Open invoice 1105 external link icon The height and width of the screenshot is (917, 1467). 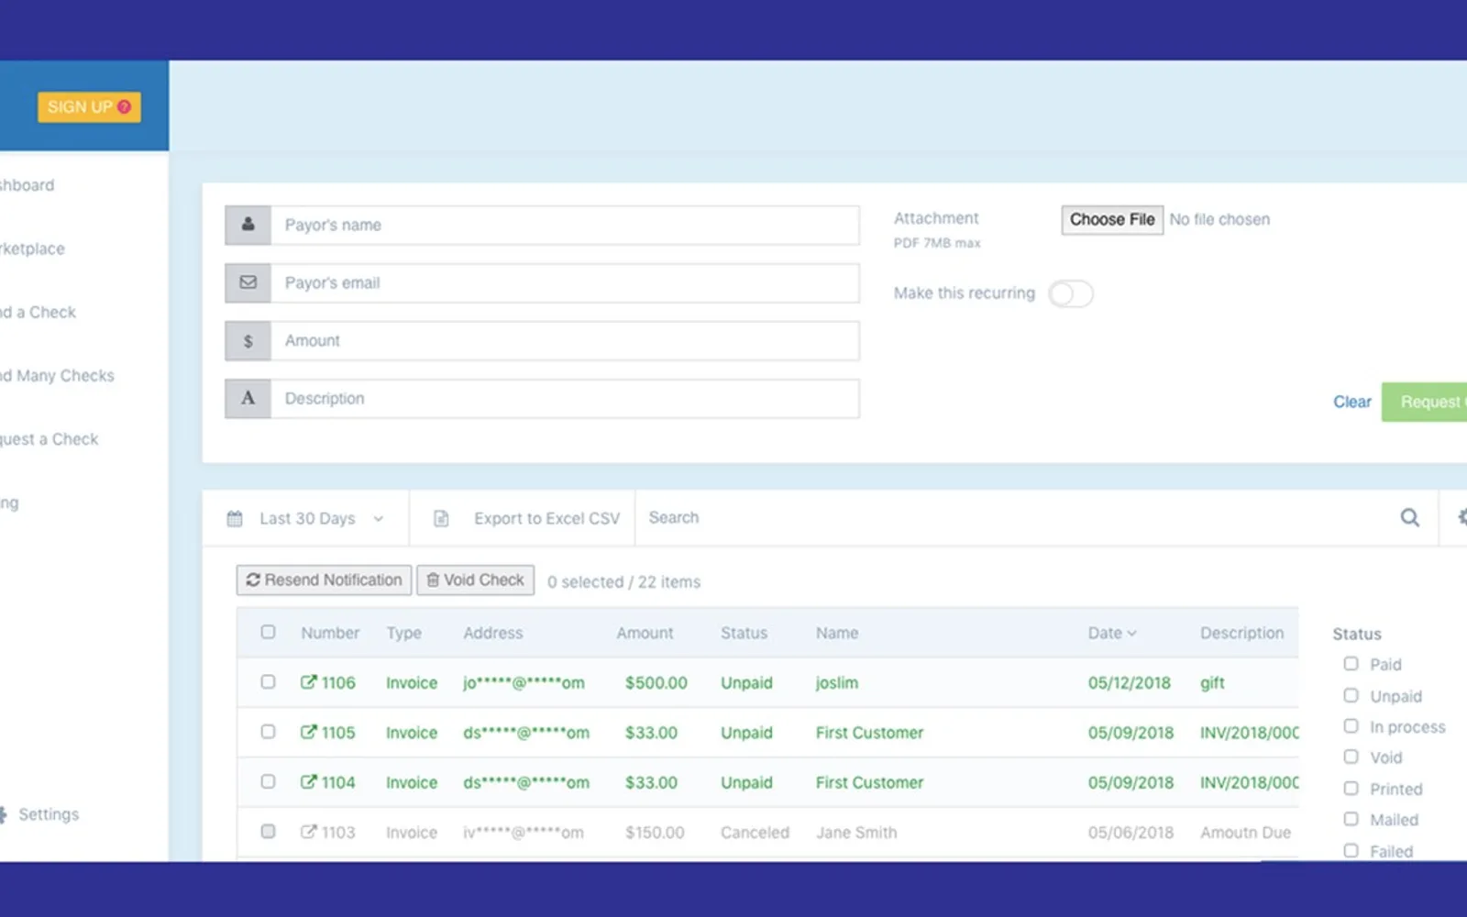click(309, 732)
